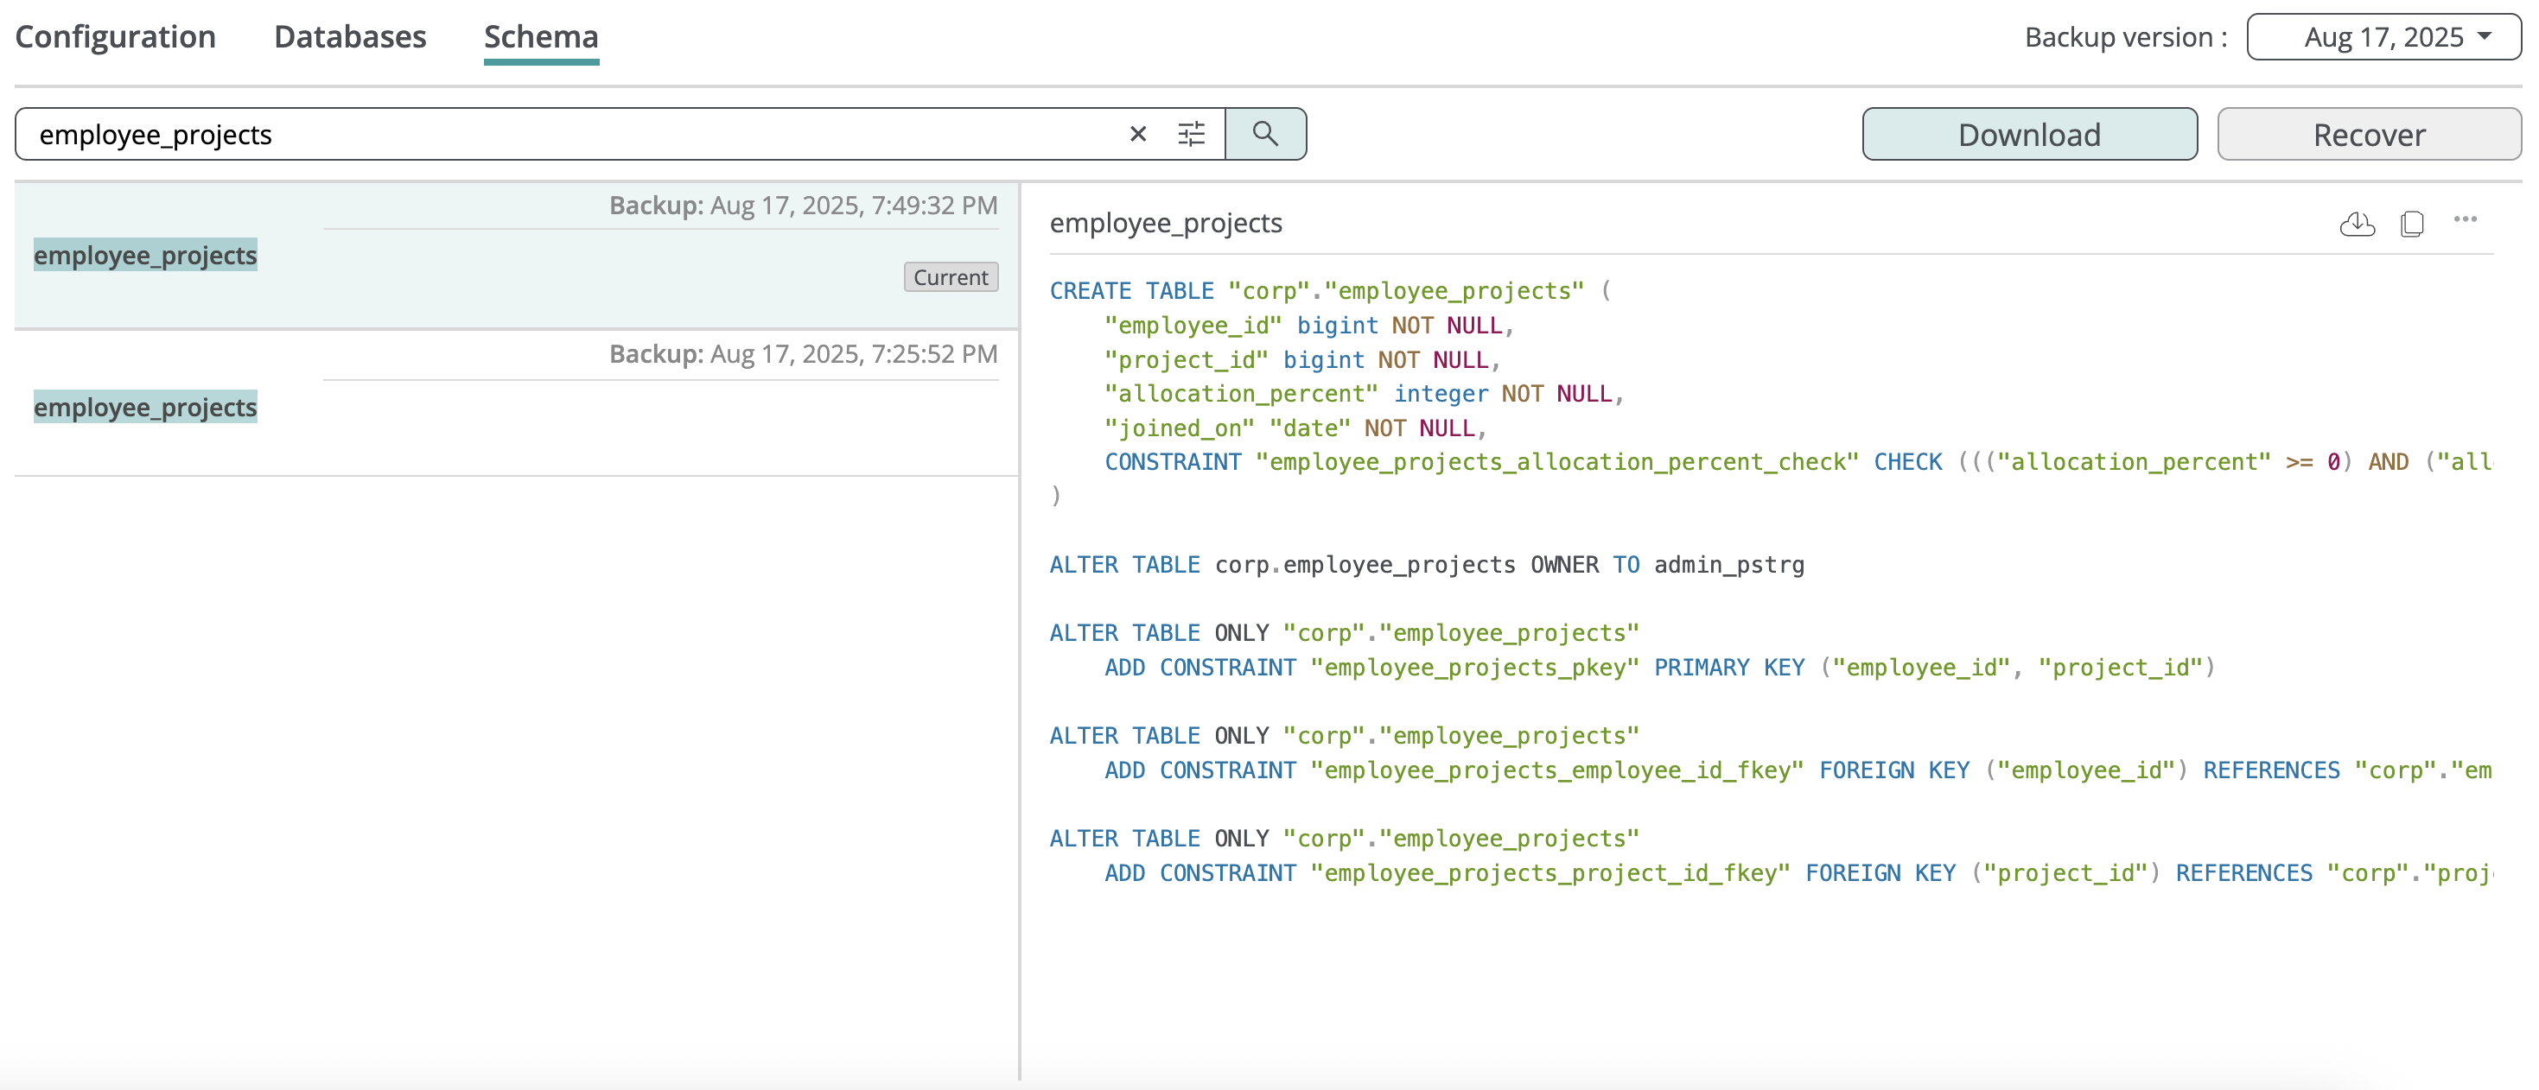The image size is (2539, 1090).
Task: Copy schema SQL with copy icon
Action: 2412,224
